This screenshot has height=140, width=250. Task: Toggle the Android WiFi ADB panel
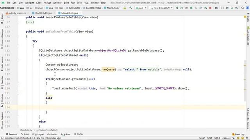(248, 36)
